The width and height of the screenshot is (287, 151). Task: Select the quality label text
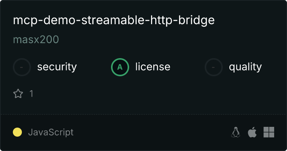click(245, 67)
